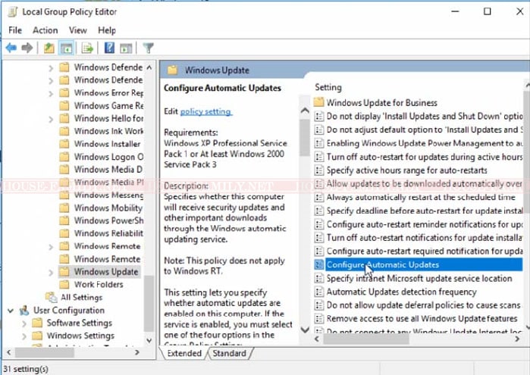Expand the Software Settings node
The height and width of the screenshot is (375, 530).
point(24,323)
